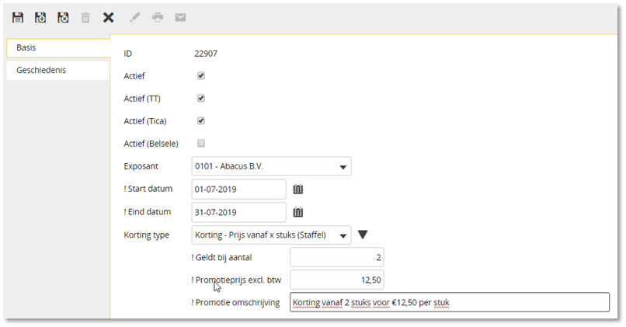Click the Save and Close icon
626x327 pixels.
tap(63, 18)
